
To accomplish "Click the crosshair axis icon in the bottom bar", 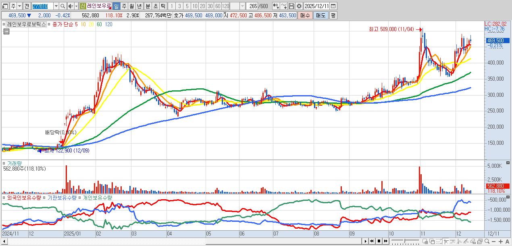I will click(446, 241).
